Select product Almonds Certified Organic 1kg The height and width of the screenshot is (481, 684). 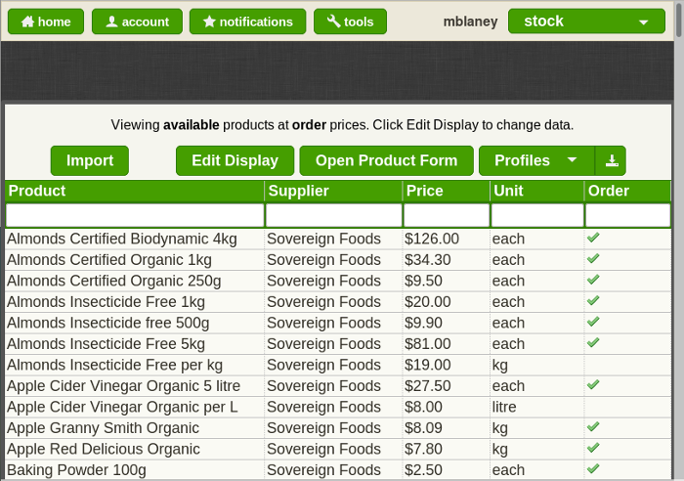point(109,260)
